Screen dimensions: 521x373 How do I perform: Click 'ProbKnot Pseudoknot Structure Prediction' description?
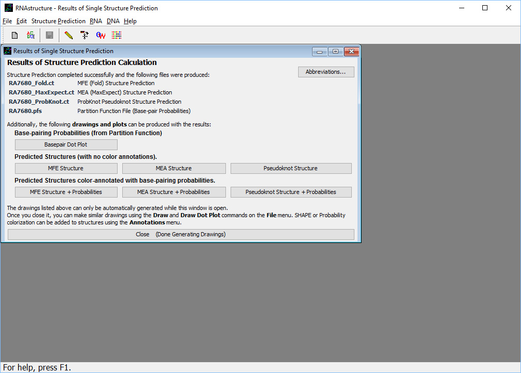coord(129,102)
